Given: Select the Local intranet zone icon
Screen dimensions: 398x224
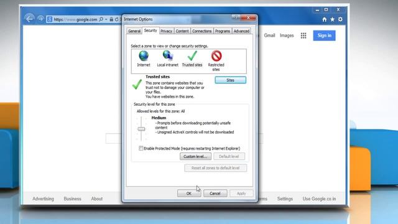Looking at the screenshot, I should coord(167,55).
